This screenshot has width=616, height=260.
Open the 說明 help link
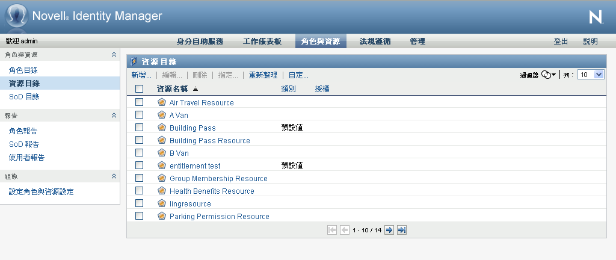pos(591,42)
